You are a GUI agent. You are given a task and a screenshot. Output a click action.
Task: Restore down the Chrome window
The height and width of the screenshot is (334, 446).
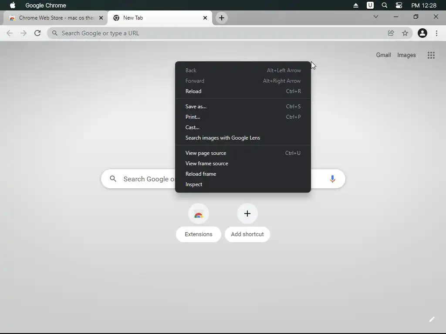[x=416, y=17]
